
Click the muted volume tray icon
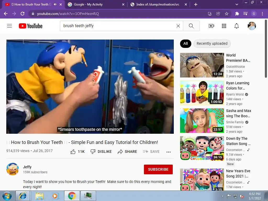coord(242,196)
